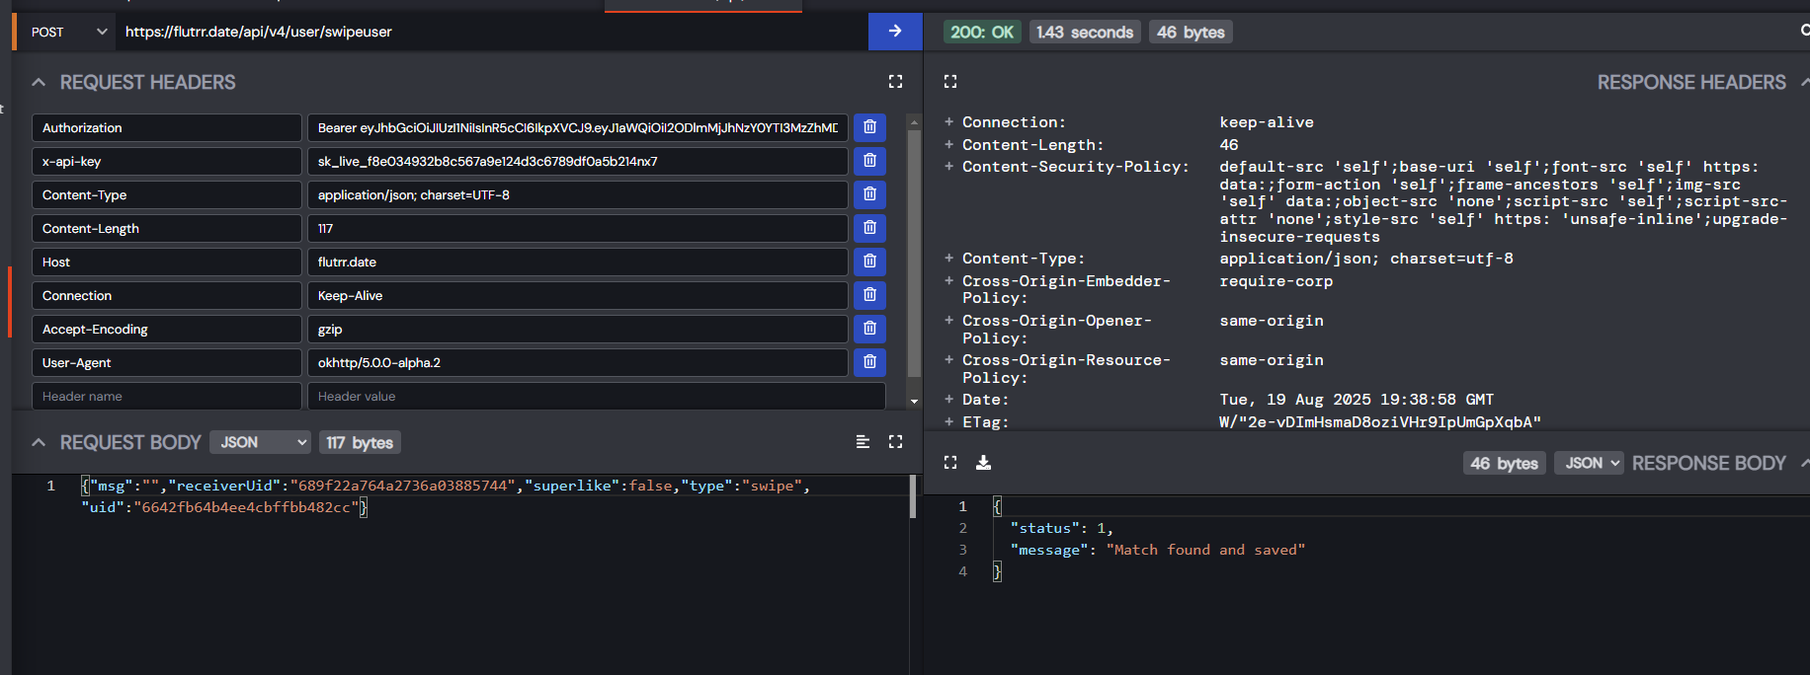Edit the x-api-key header name field
1810x675 pixels.
[x=167, y=161]
